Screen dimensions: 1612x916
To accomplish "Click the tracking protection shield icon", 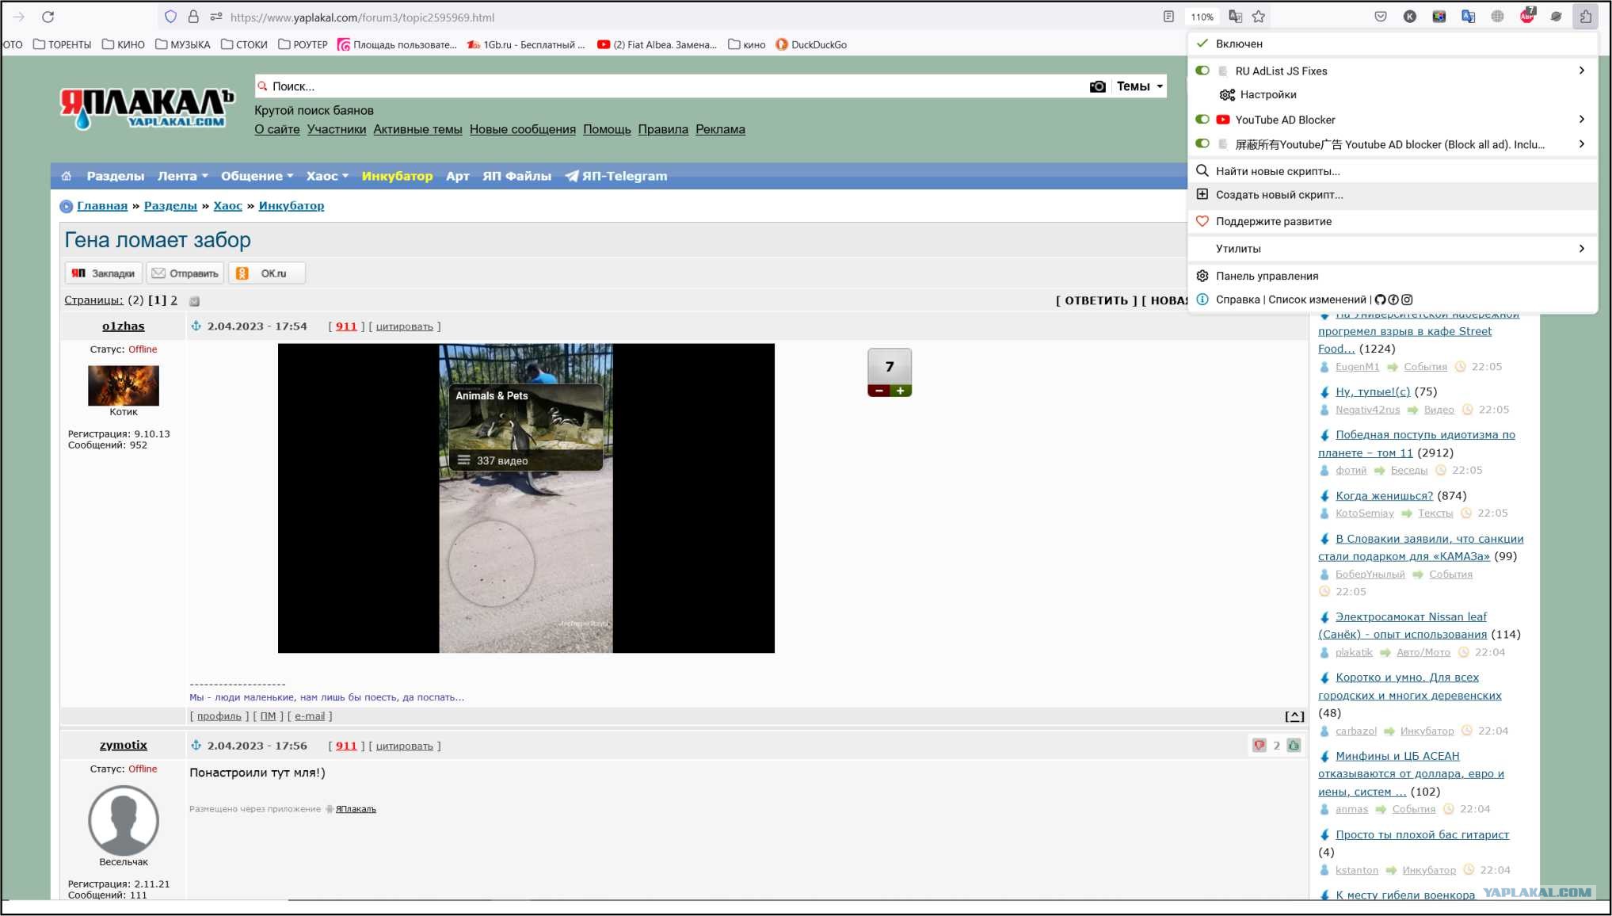I will pos(170,17).
